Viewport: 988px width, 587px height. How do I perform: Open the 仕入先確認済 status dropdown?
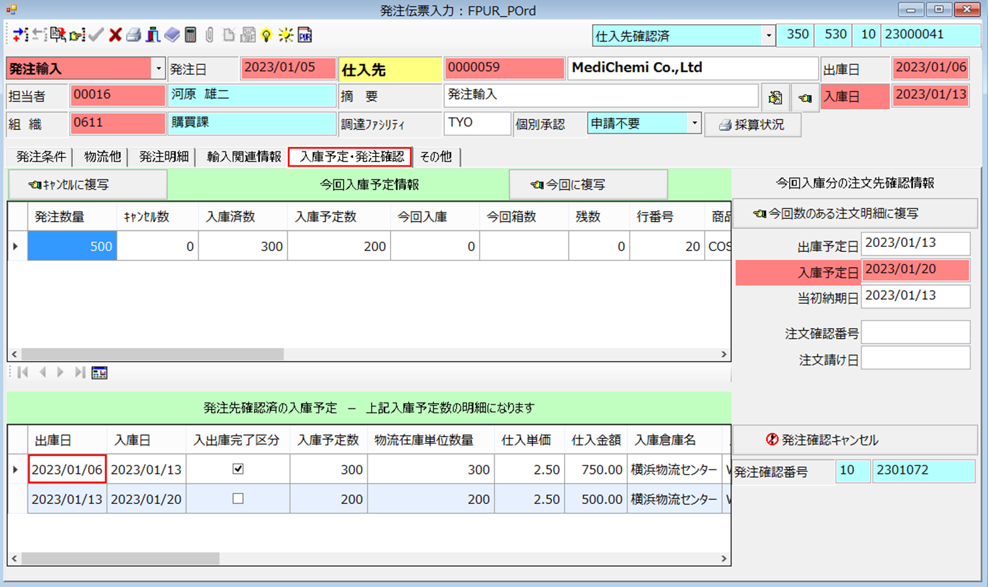coord(768,36)
